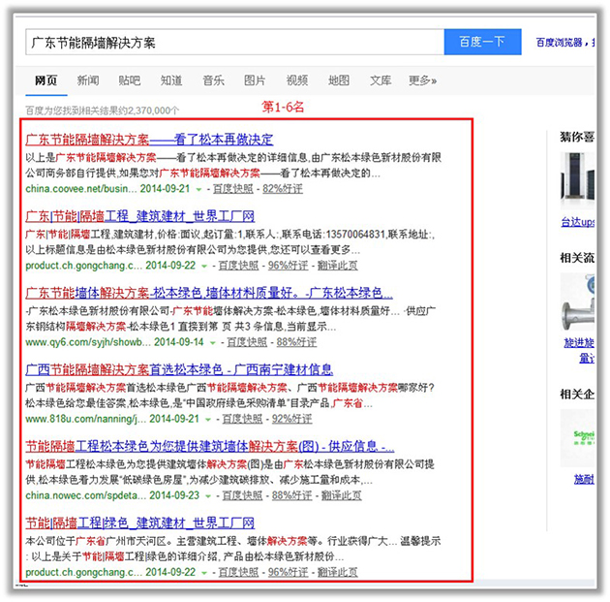Click 翻译此页 on the china.nowec.com result
Viewport: 610px width, 602px height.
(342, 495)
